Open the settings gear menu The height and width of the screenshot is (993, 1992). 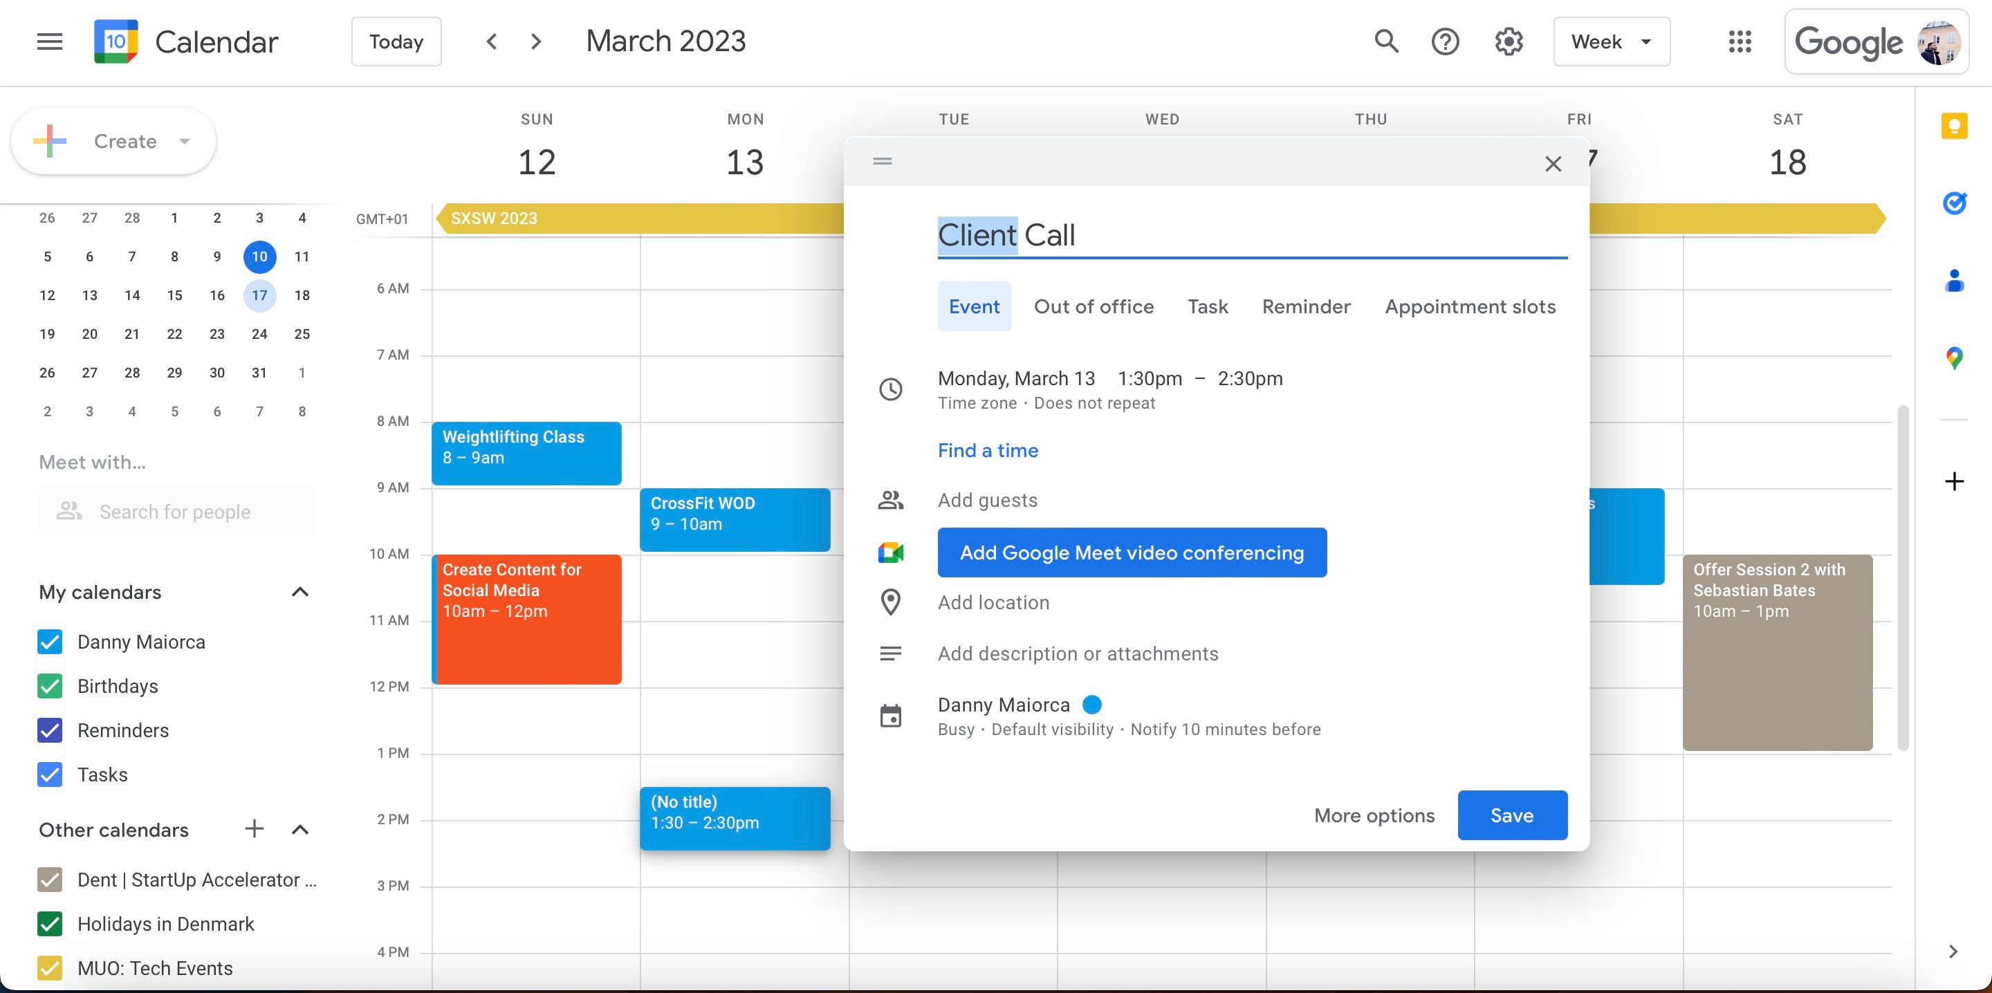click(1509, 41)
